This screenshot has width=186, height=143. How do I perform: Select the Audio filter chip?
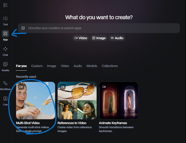coord(117,38)
